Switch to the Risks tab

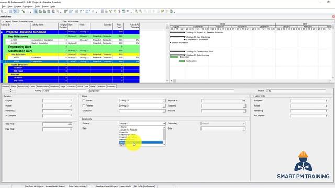pyautogui.click(x=93, y=86)
